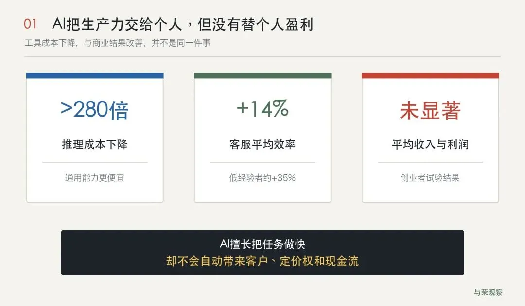
Task: Select the 推理成本下降 card label
Action: [x=95, y=144]
